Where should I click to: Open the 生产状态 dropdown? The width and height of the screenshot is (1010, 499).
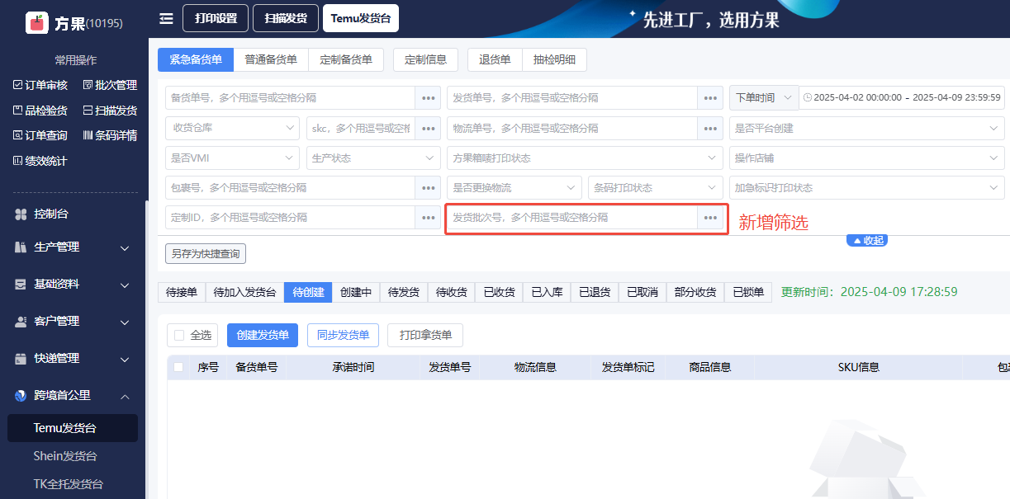tap(373, 158)
